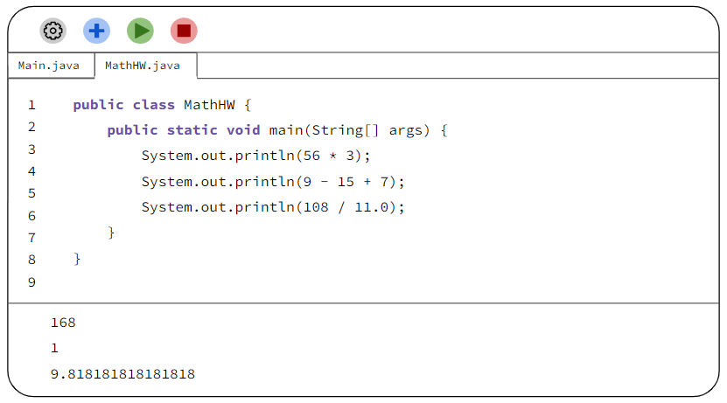Click line number 1 in the gutter
The height and width of the screenshot is (403, 727).
click(x=31, y=105)
